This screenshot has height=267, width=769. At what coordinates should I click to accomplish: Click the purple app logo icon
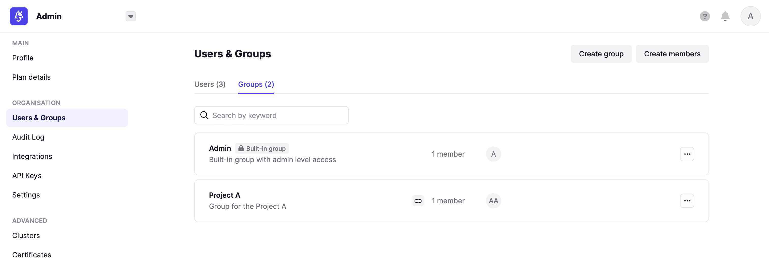tap(19, 16)
